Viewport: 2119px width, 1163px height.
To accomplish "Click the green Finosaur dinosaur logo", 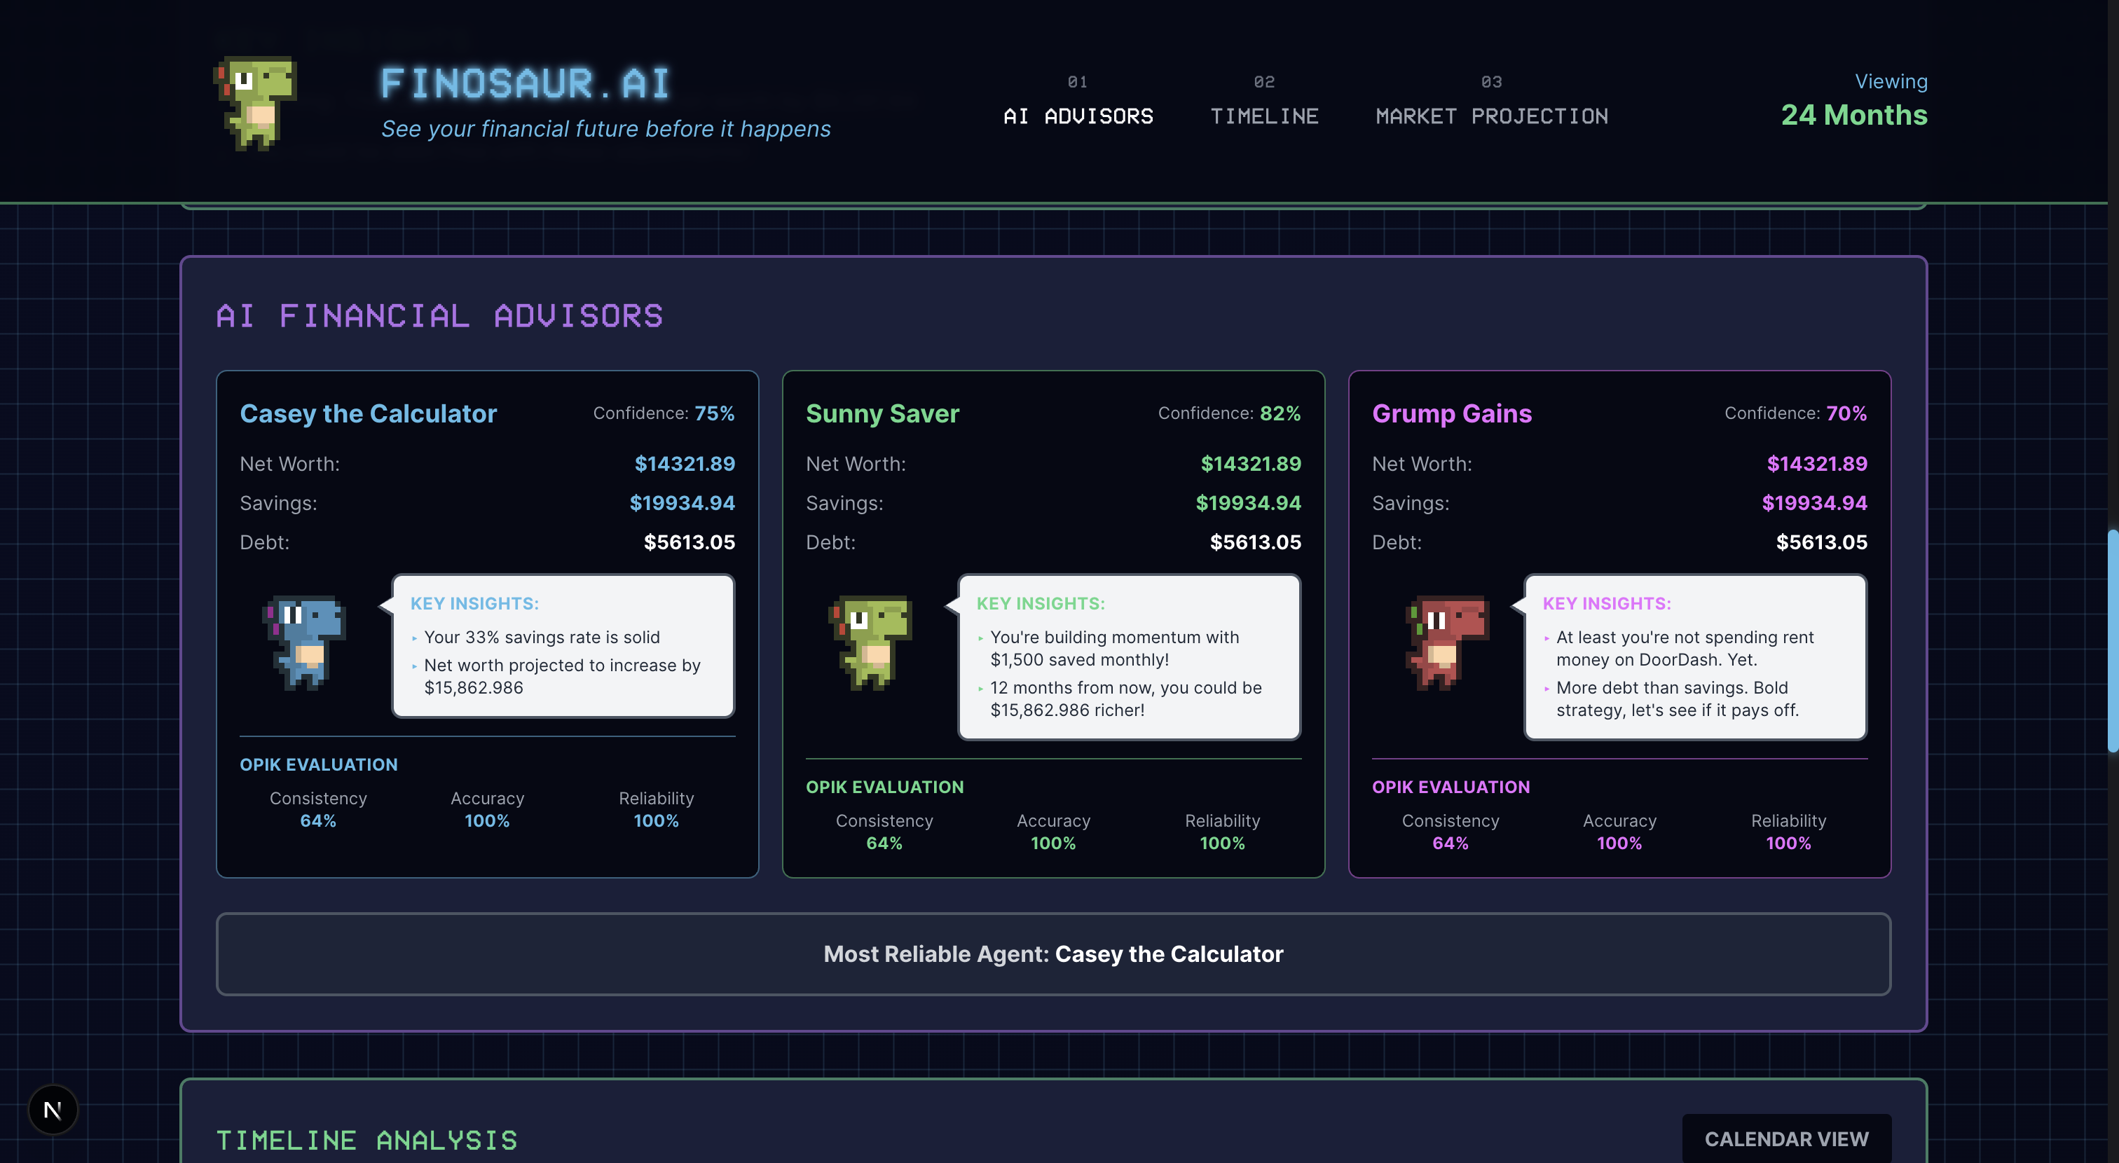I will point(256,103).
